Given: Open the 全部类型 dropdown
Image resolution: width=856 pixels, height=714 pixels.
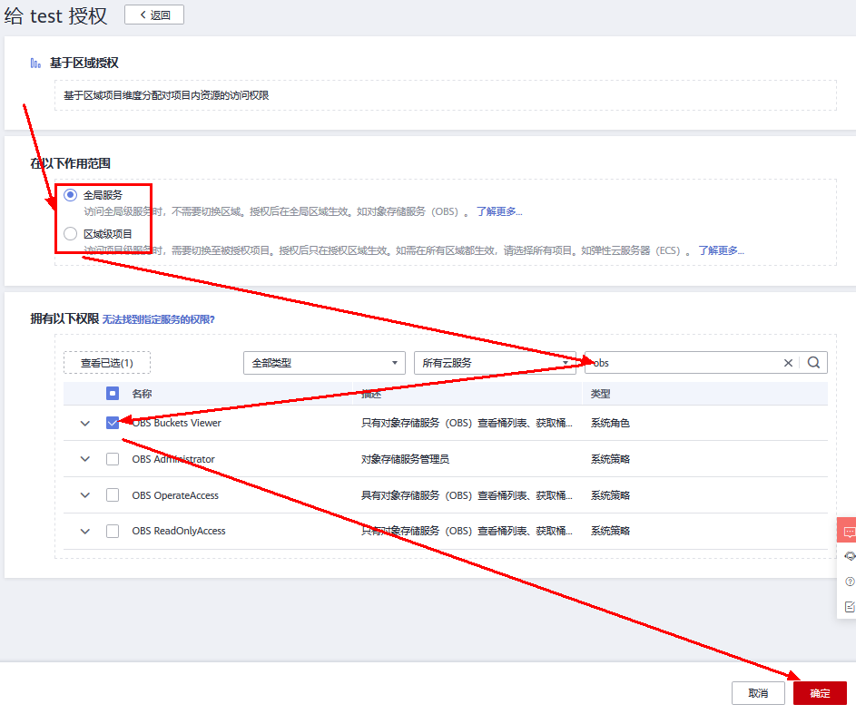Looking at the screenshot, I should (324, 363).
